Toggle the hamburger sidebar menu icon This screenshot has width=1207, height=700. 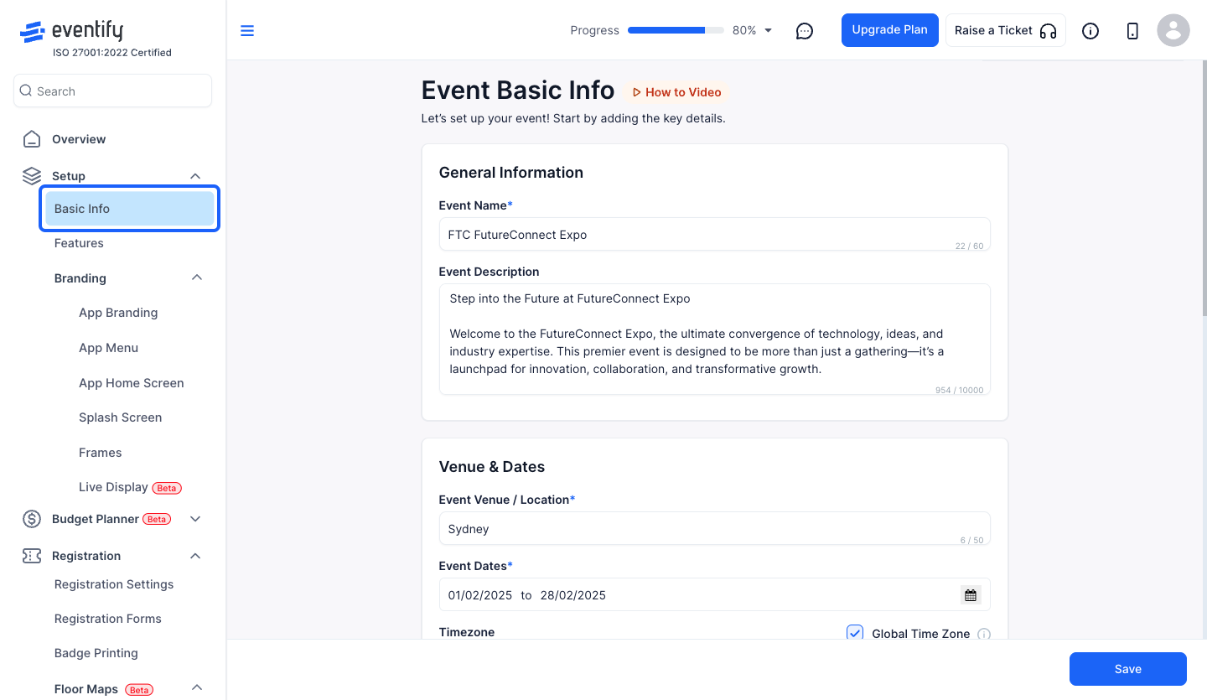pos(247,31)
